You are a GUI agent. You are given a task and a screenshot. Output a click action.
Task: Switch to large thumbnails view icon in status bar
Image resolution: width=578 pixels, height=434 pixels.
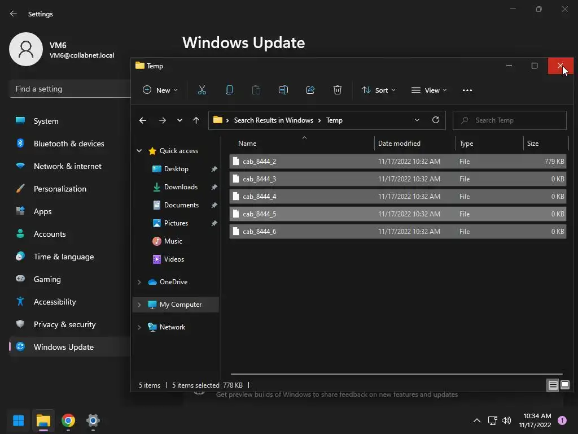tap(565, 385)
